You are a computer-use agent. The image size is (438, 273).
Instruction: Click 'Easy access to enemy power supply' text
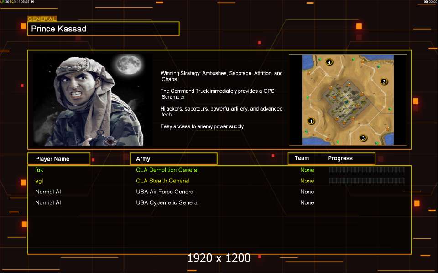[x=203, y=126]
